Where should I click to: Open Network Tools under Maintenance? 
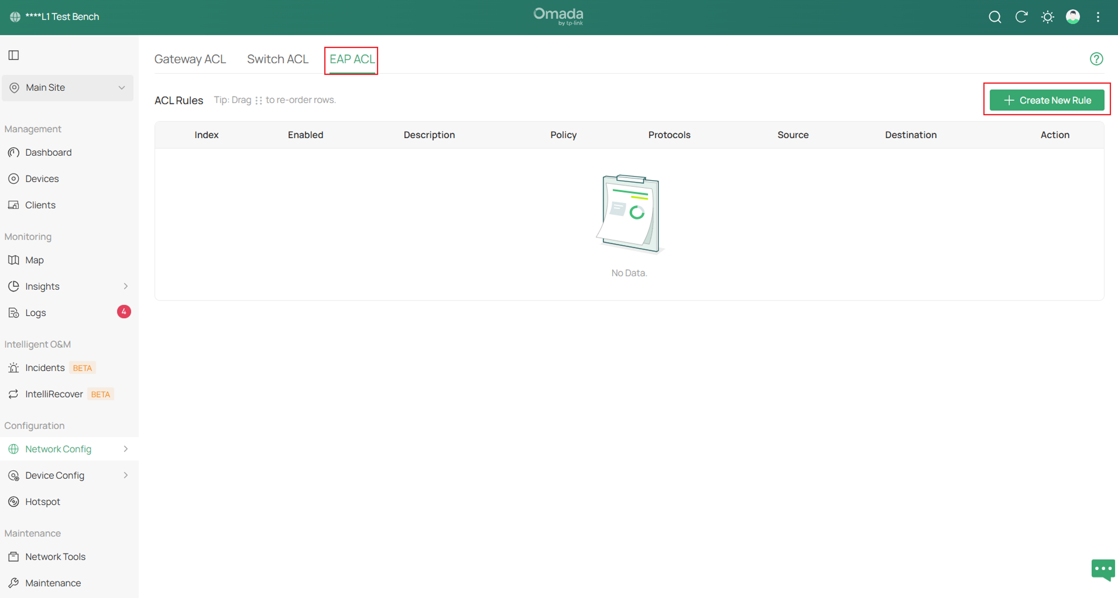[x=55, y=557]
